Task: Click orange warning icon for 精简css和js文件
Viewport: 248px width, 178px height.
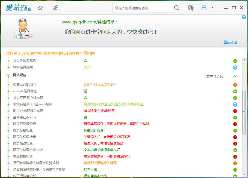Action: coord(235,85)
